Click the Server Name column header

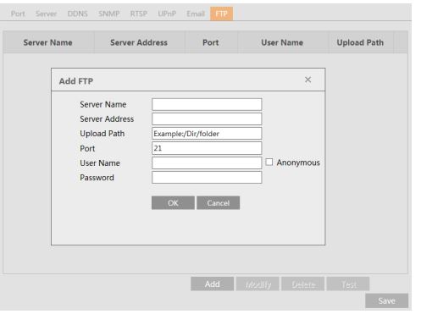point(48,42)
